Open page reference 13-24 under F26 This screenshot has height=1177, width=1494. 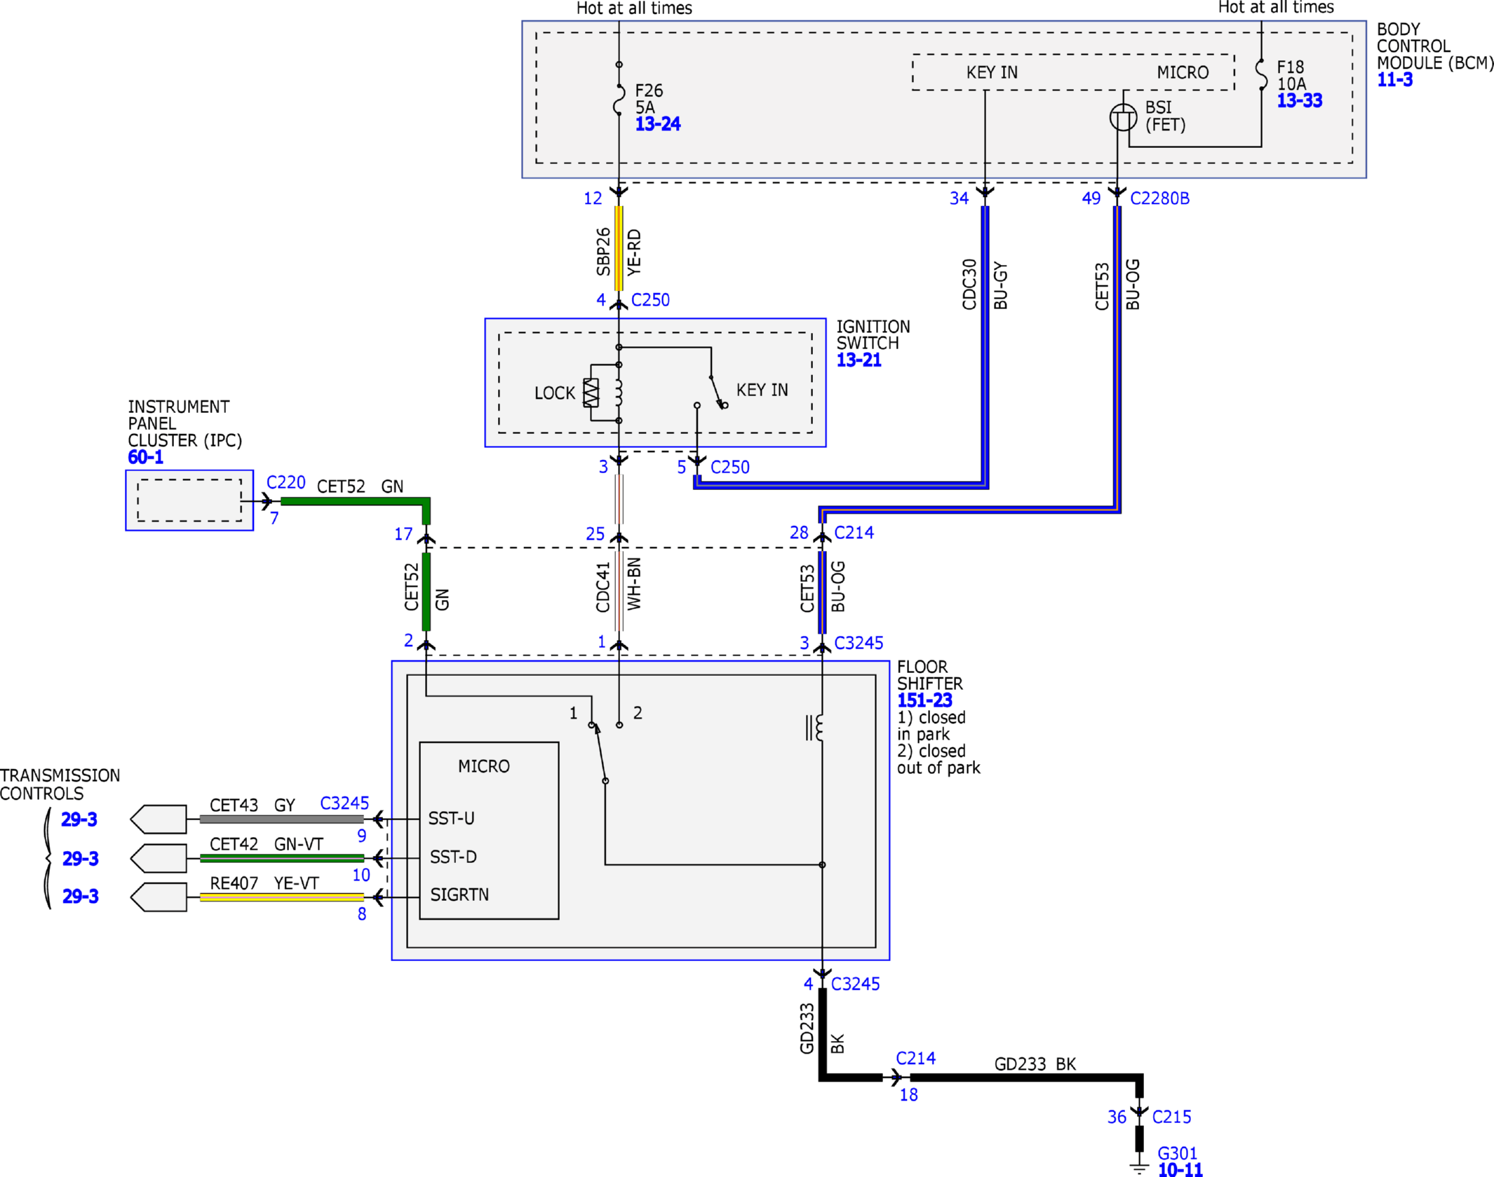(658, 125)
